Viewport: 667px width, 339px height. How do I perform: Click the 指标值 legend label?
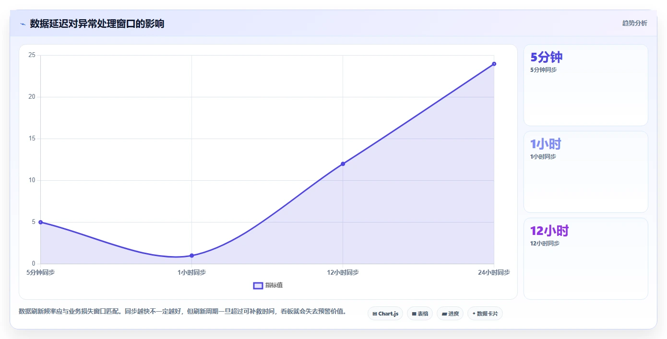tap(274, 285)
